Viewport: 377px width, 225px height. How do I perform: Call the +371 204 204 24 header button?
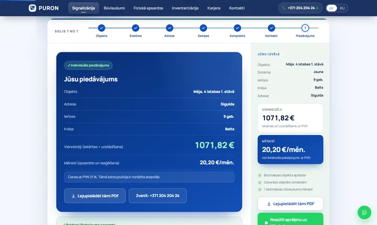point(300,8)
